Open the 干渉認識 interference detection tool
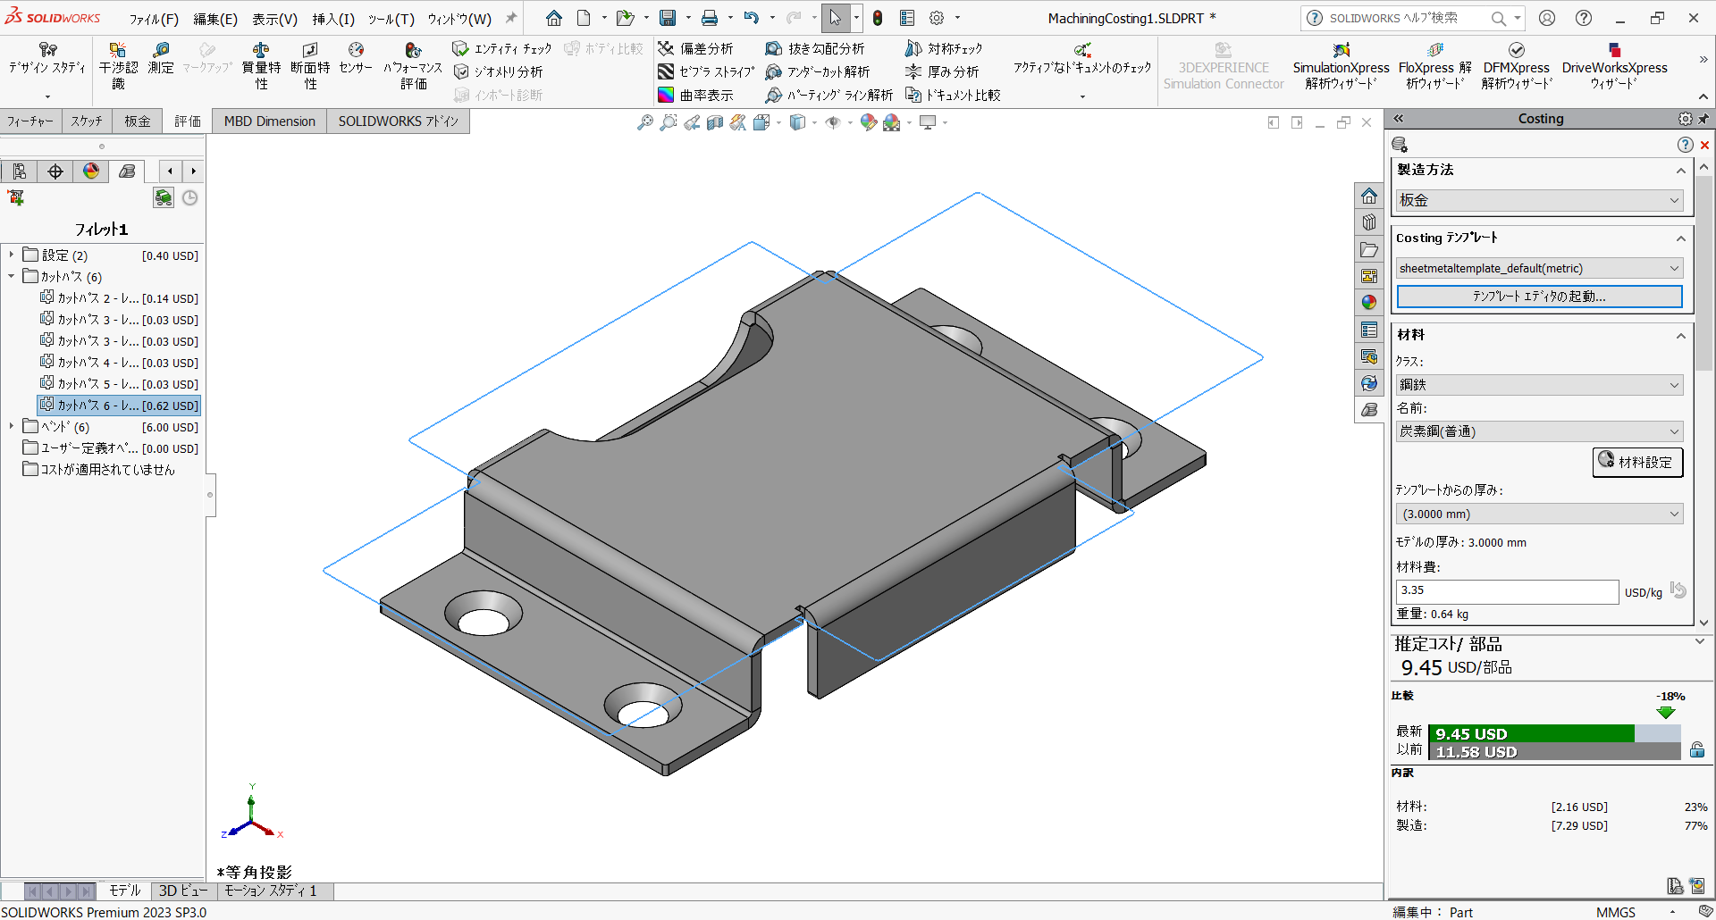This screenshot has height=920, width=1716. click(118, 65)
